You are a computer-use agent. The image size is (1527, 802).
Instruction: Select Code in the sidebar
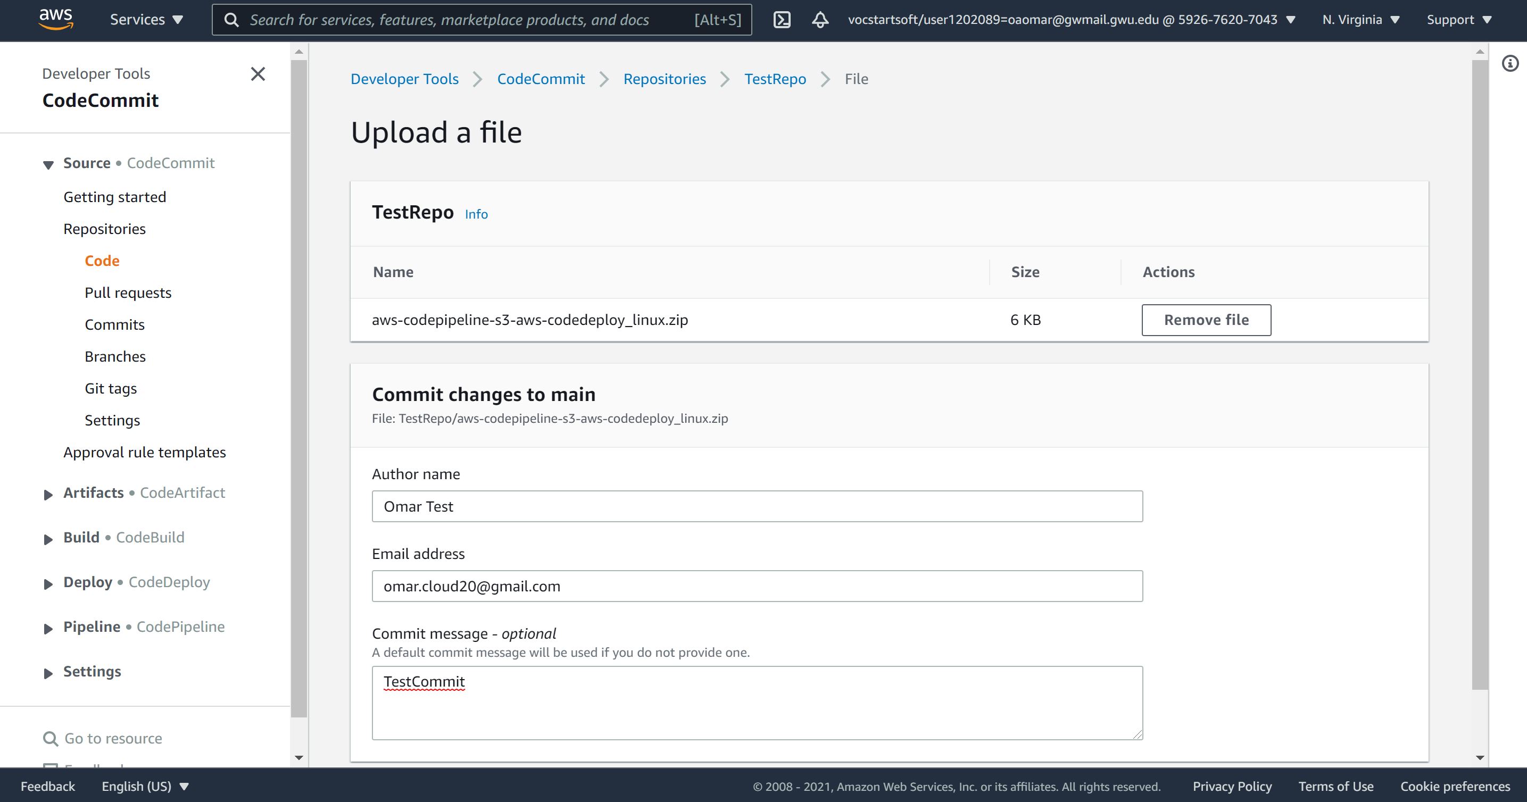click(x=102, y=261)
